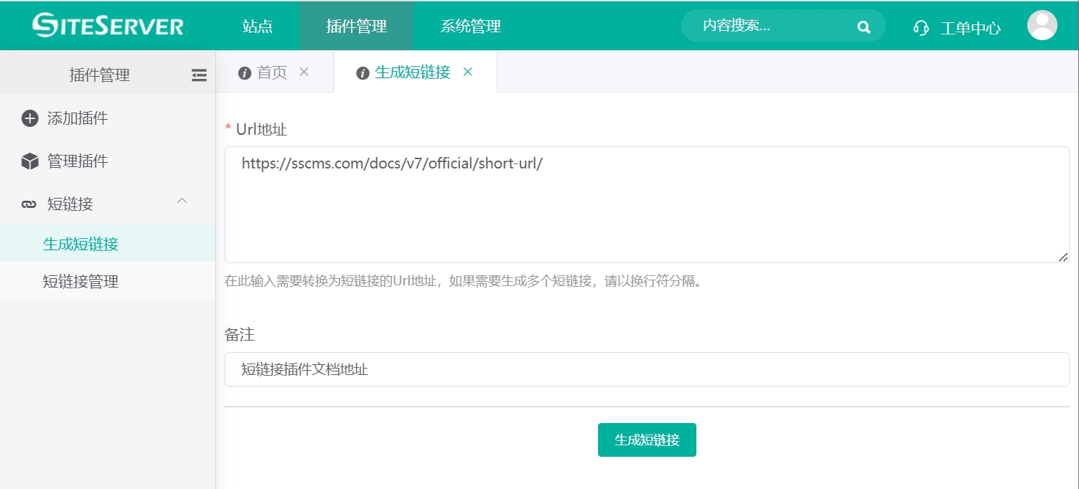Click the search magnifier icon
The width and height of the screenshot is (1079, 489).
pyautogui.click(x=864, y=27)
